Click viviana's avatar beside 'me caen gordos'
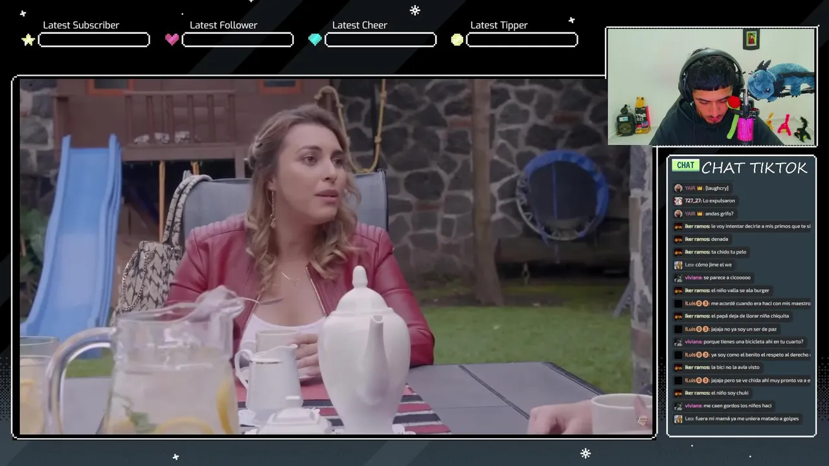829x466 pixels. [x=678, y=406]
